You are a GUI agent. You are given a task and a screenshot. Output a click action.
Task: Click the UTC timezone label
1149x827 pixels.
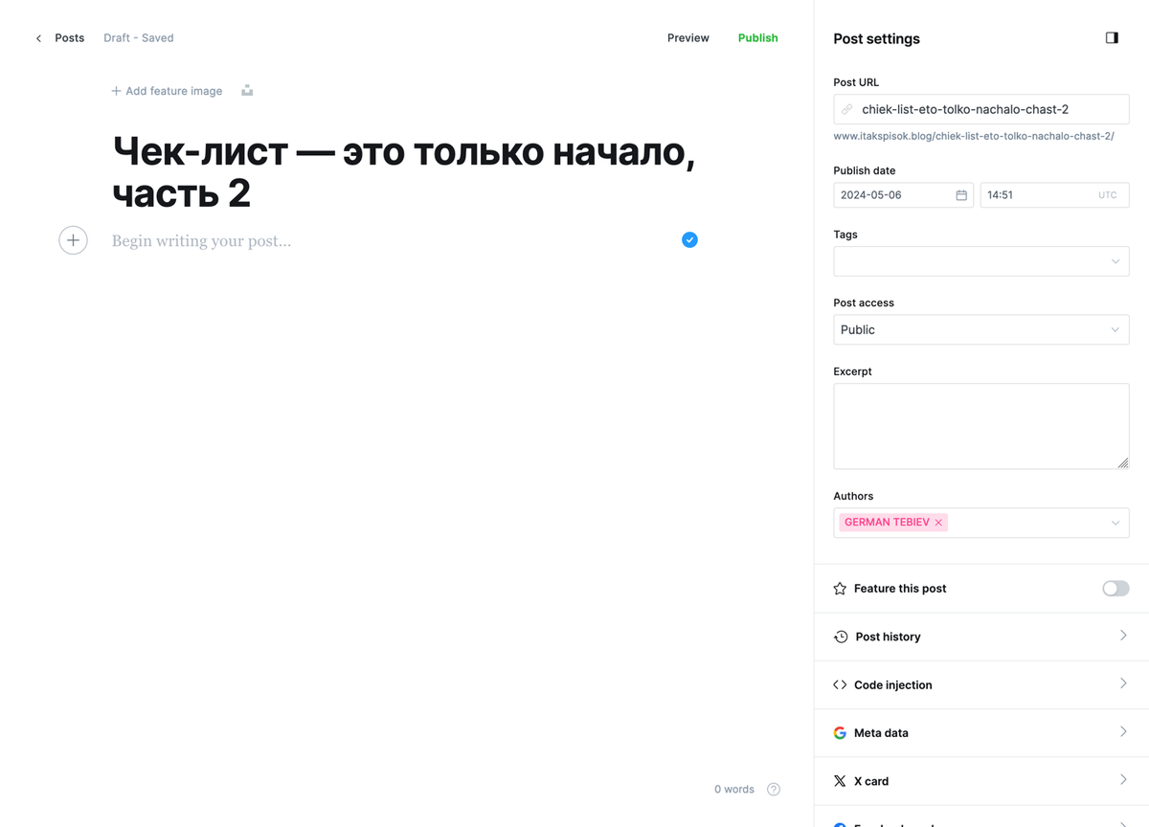[x=1108, y=195]
